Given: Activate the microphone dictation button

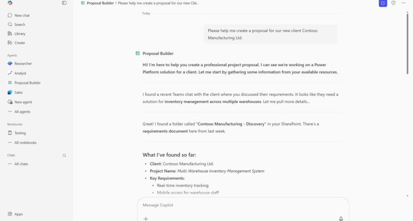Looking at the screenshot, I should (x=341, y=219).
